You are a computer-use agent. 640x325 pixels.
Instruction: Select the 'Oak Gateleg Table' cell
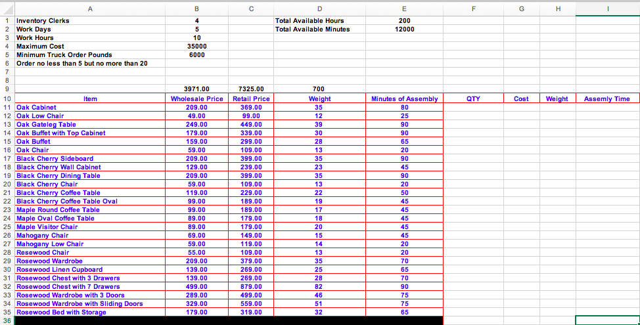point(90,124)
